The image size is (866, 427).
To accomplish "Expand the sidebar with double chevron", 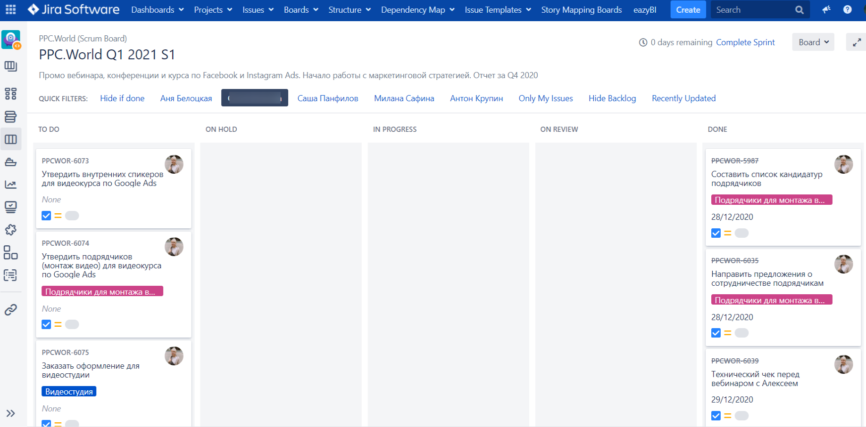I will click(x=10, y=413).
